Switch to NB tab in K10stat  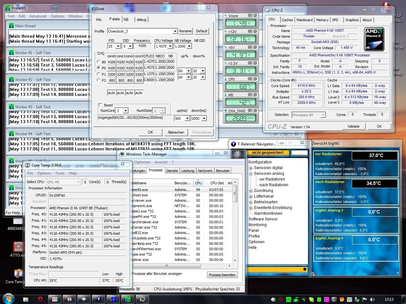tap(126, 20)
